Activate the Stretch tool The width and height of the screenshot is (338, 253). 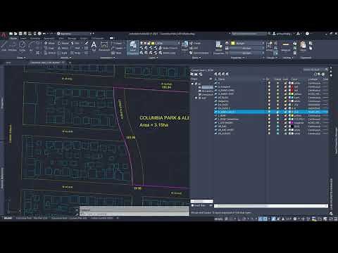click(x=50, y=53)
